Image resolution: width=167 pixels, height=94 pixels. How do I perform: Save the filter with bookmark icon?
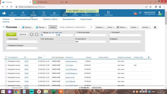(32, 34)
